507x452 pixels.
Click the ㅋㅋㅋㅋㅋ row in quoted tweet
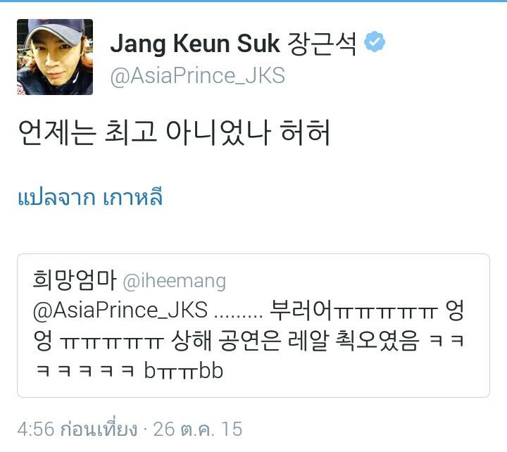point(85,370)
